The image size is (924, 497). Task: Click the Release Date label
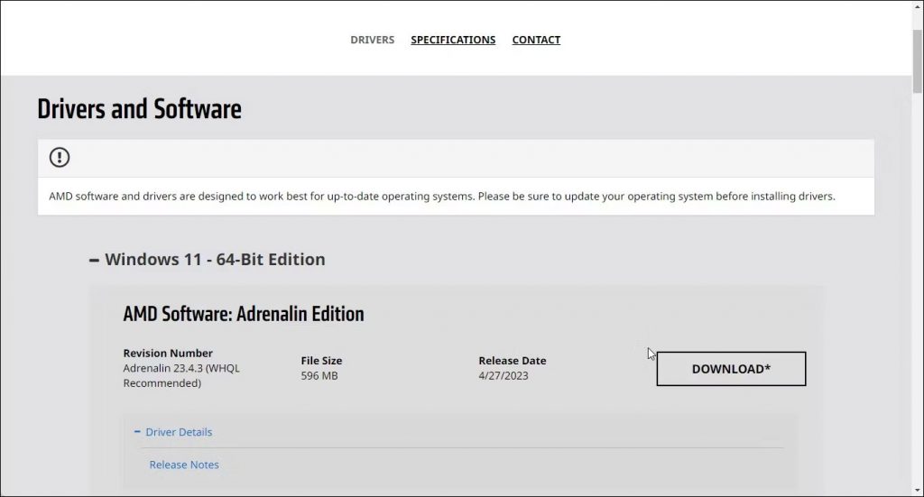click(x=512, y=361)
